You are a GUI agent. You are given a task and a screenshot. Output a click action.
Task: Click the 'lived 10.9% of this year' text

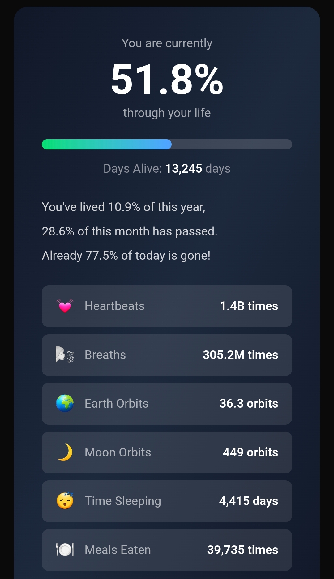point(123,207)
